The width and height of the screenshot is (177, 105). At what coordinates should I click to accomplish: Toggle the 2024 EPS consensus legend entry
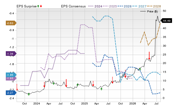tap(95, 6)
